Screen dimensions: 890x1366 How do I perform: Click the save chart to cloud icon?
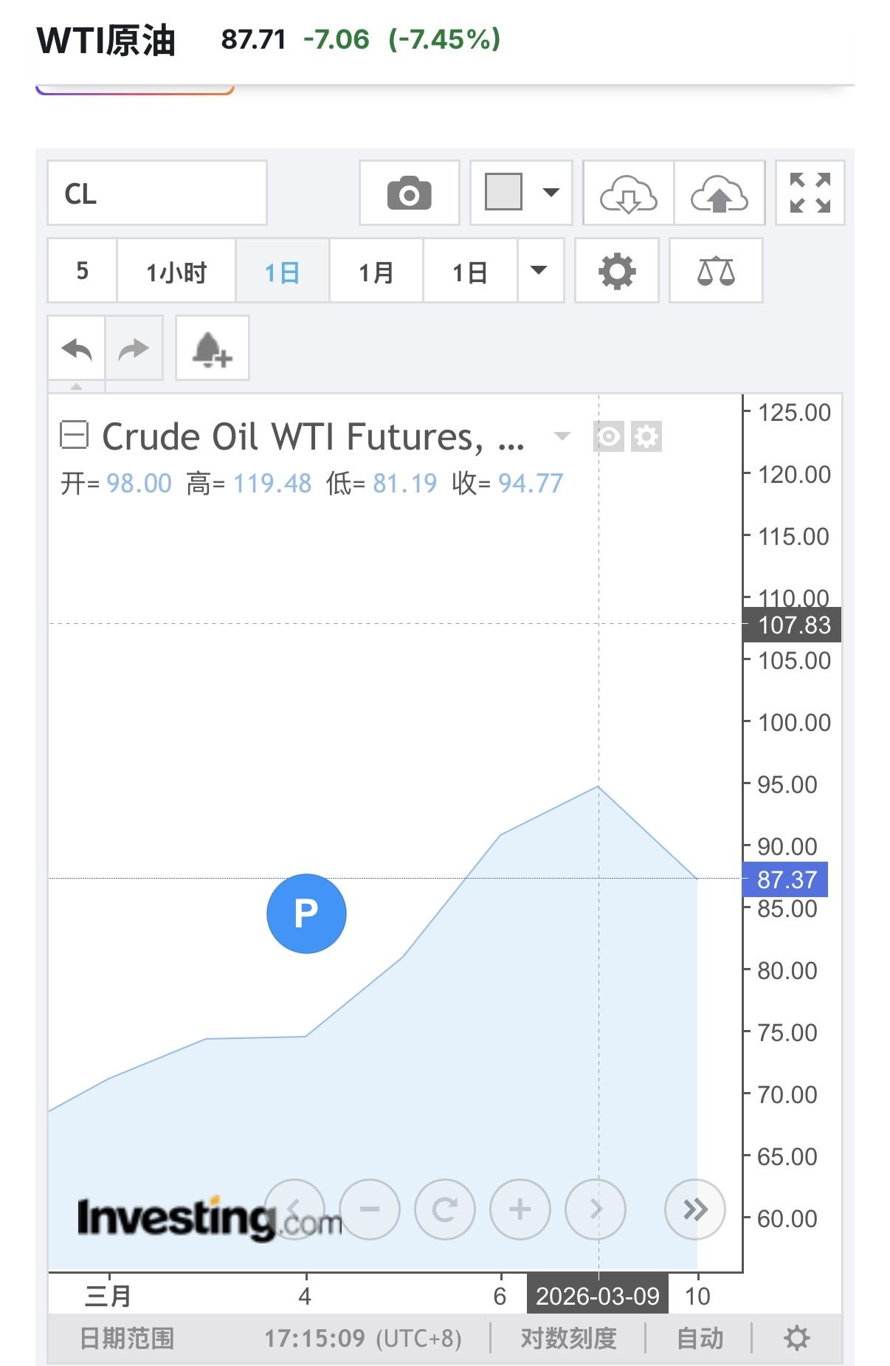point(719,193)
